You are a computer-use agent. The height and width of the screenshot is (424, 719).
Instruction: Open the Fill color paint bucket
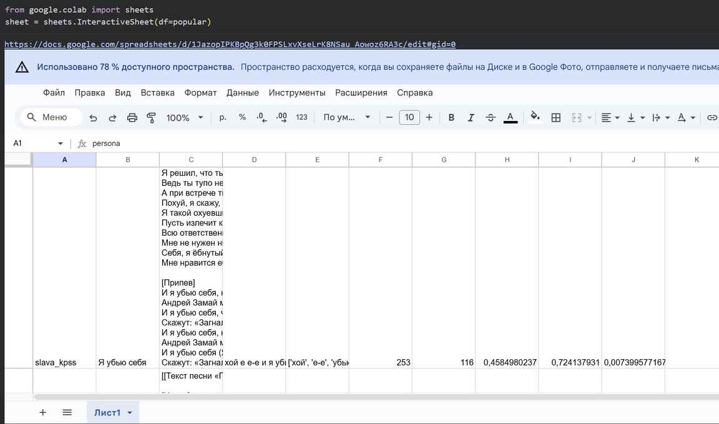tap(535, 118)
